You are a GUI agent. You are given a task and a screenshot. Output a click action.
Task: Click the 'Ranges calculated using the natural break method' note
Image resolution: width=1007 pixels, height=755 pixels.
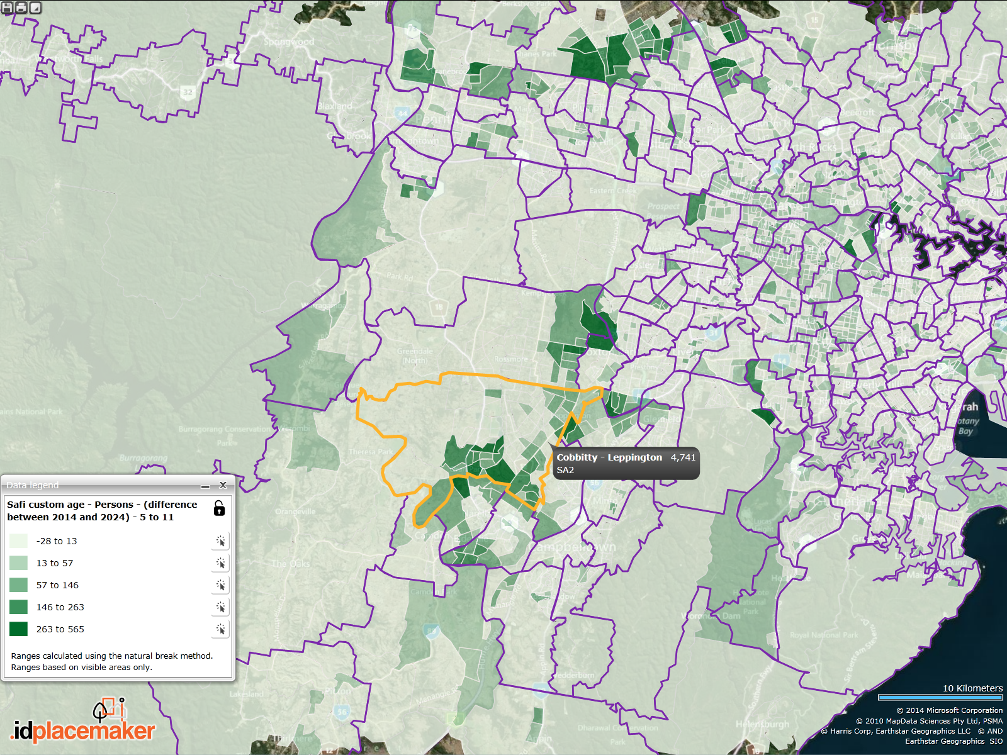pyautogui.click(x=112, y=656)
